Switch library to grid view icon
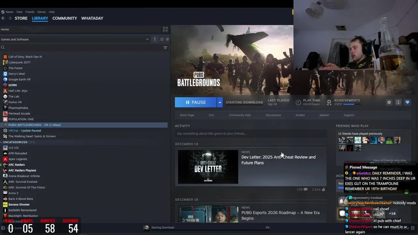 [165, 29]
